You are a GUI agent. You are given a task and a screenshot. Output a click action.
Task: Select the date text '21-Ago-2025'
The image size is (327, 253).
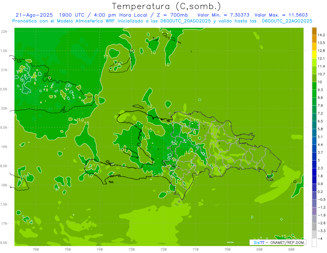[x=34, y=15]
